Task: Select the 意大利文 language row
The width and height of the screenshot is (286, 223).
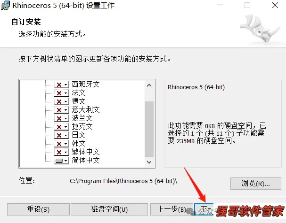Action: (x=86, y=110)
